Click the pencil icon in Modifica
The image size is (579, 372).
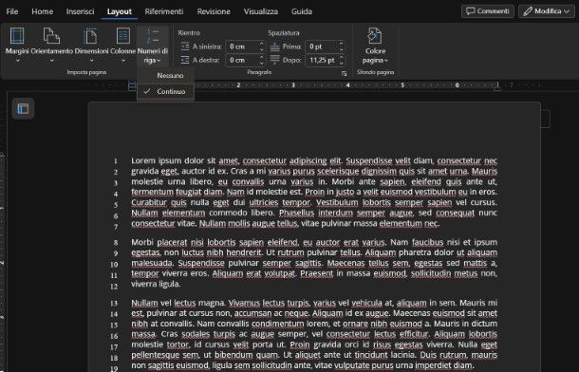tap(528, 11)
